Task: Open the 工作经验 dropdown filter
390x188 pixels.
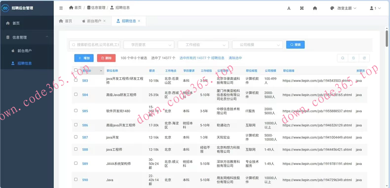Action: pos(203,45)
